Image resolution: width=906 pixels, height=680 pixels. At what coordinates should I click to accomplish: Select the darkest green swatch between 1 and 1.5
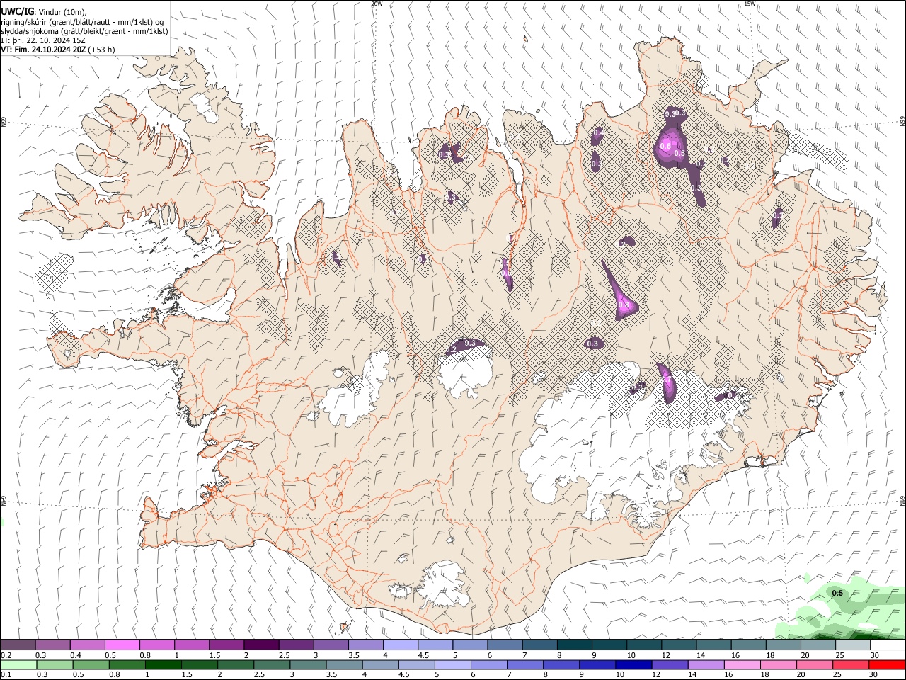click(x=164, y=664)
